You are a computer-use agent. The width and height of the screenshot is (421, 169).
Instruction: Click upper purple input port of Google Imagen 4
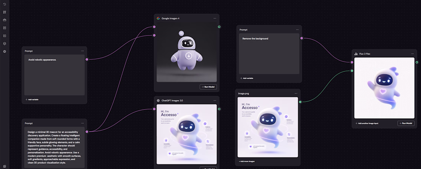154,27
